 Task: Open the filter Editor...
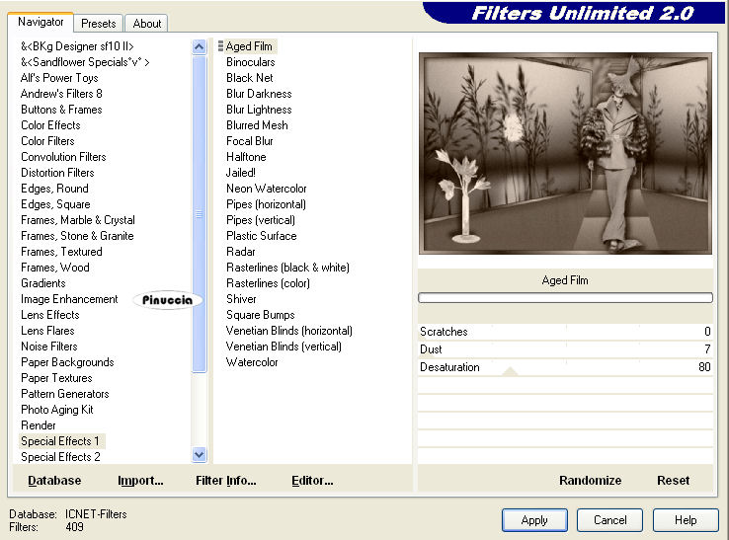pos(312,480)
